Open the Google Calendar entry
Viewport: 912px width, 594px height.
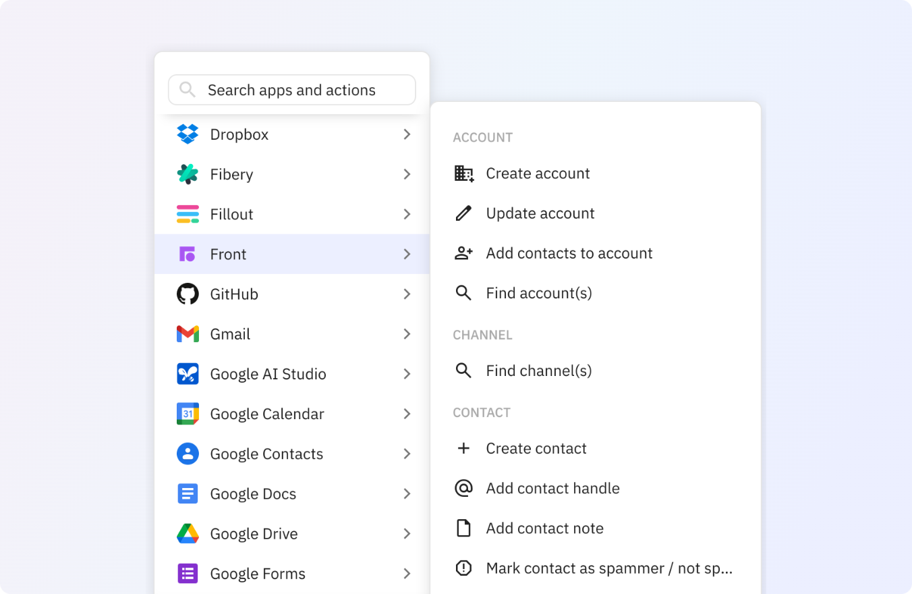click(292, 414)
